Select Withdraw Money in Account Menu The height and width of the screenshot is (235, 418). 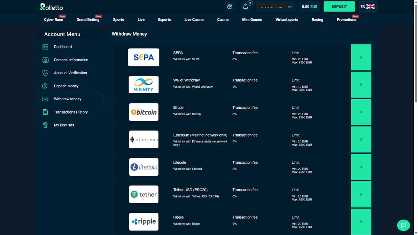pyautogui.click(x=70, y=99)
